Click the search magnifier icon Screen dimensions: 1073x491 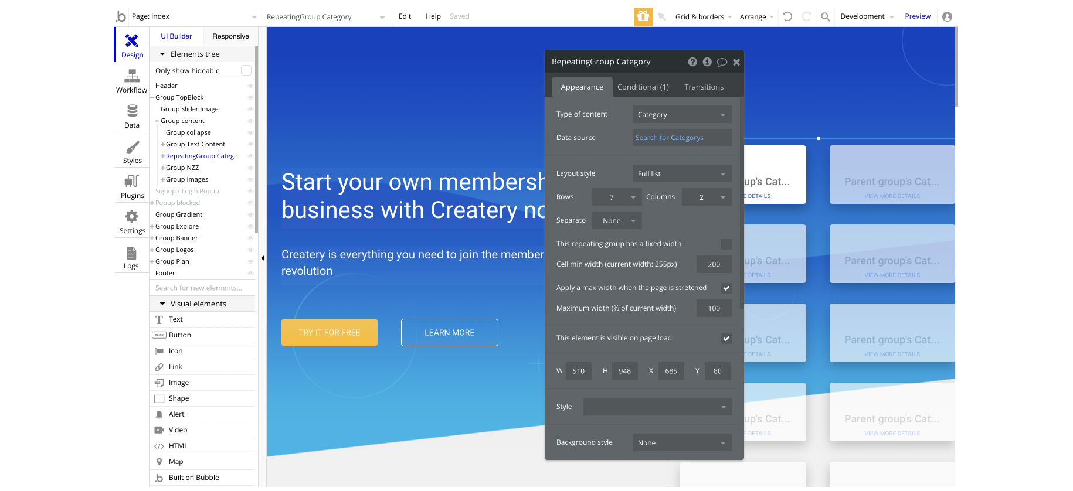(826, 17)
